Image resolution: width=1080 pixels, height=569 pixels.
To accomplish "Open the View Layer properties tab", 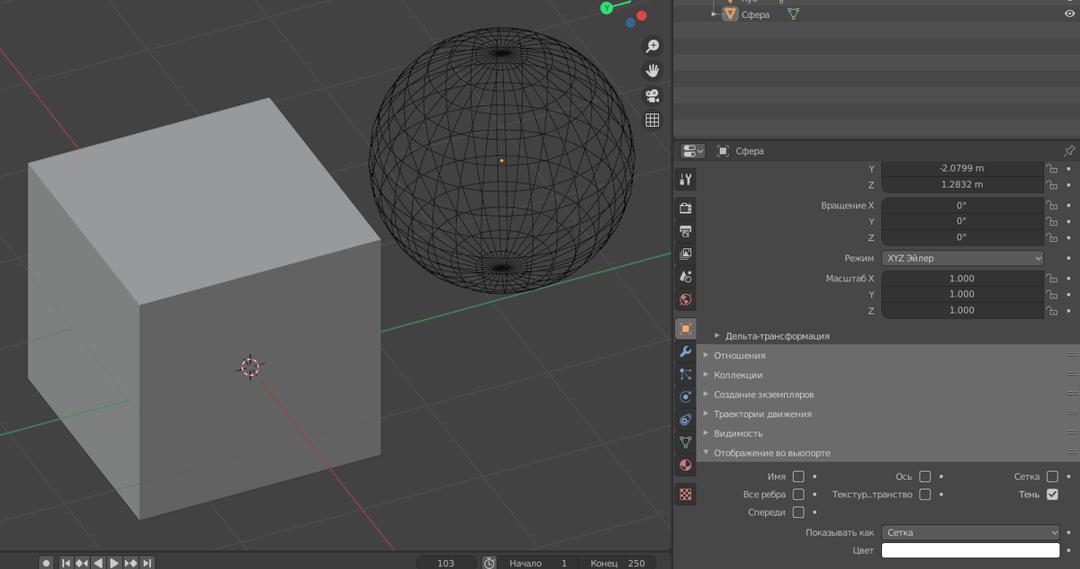I will pos(686,254).
